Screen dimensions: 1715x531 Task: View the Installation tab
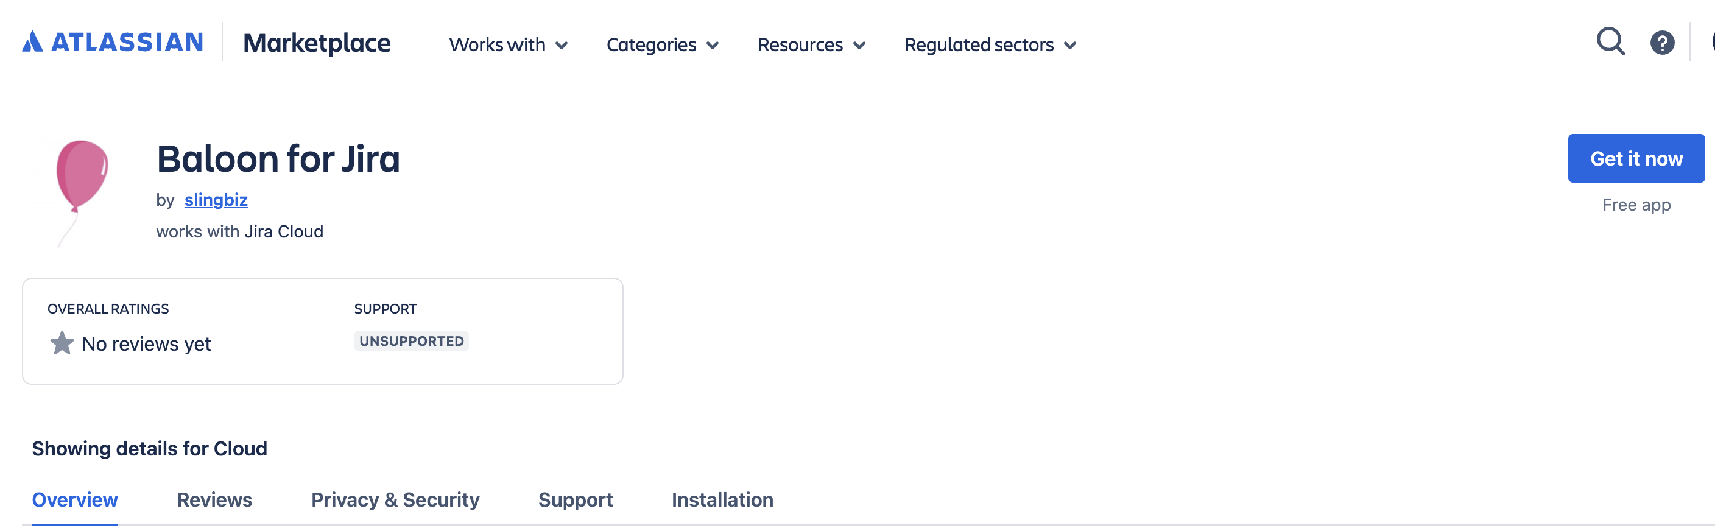[722, 499]
